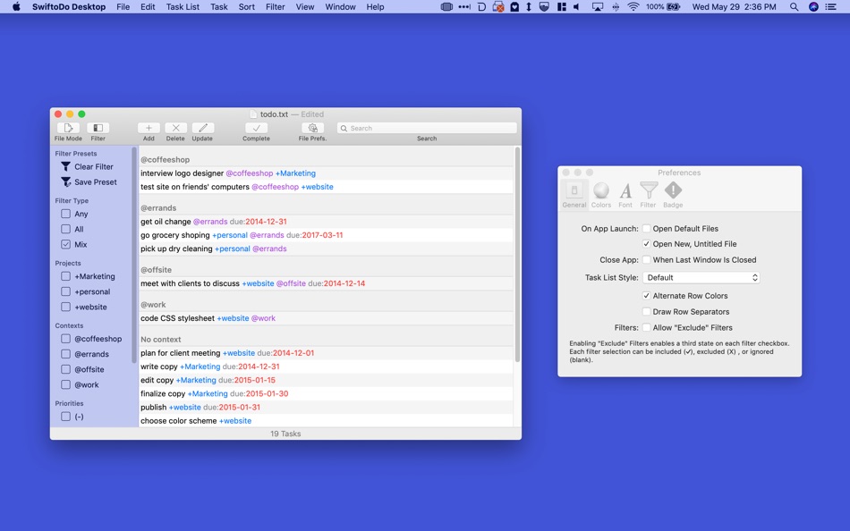This screenshot has height=531, width=850.
Task: Open the Colors preferences tab
Action: (601, 191)
